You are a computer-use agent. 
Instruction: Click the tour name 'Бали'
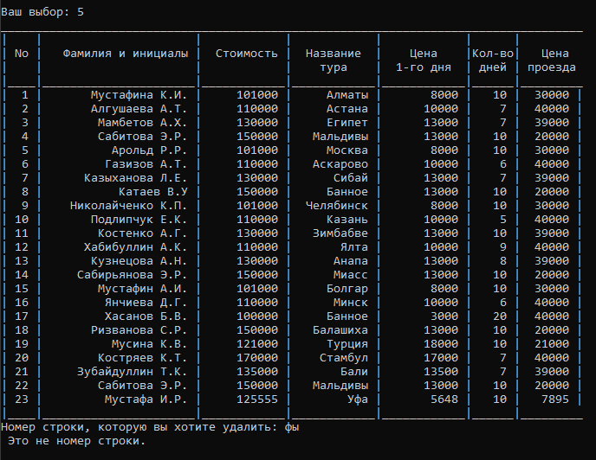353,372
